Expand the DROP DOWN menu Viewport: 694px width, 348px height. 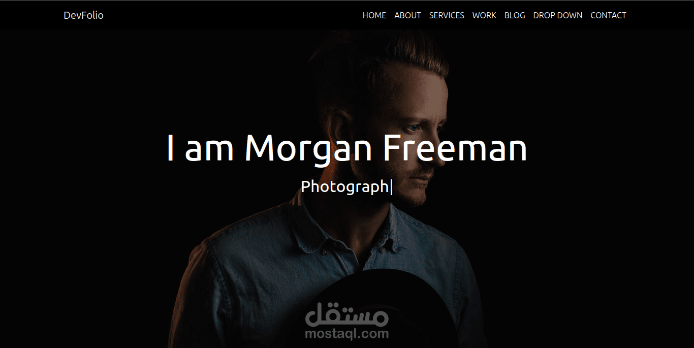tap(557, 15)
